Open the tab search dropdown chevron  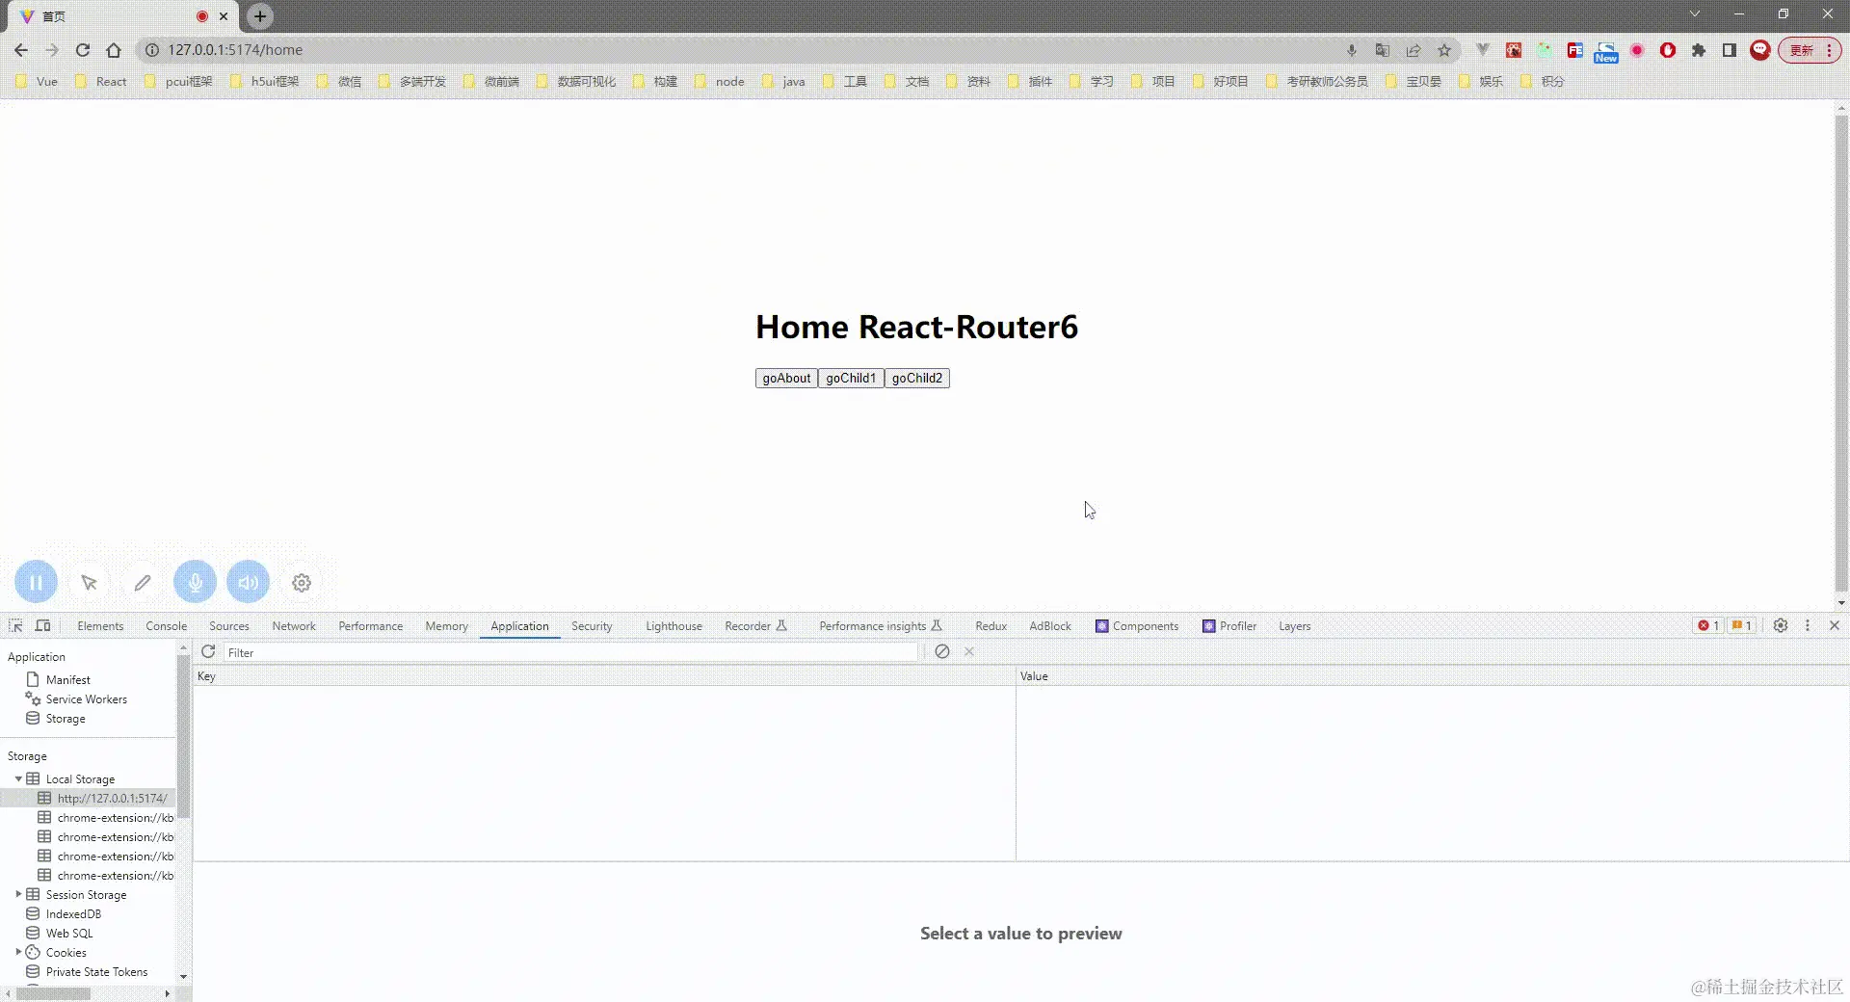click(x=1695, y=13)
